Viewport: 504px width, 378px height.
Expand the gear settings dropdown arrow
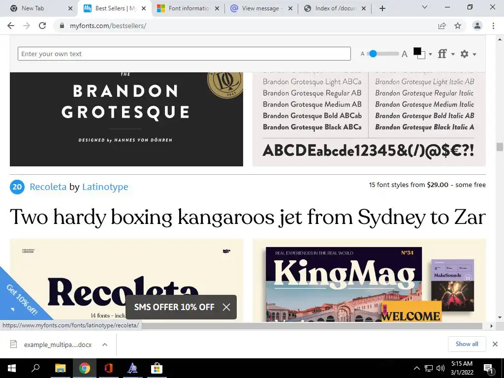[x=474, y=54]
